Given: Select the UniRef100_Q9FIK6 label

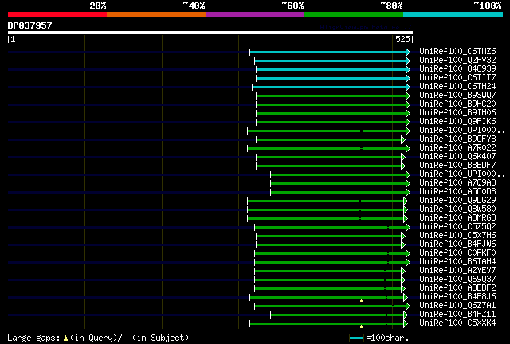Looking at the screenshot, I should coord(457,122).
